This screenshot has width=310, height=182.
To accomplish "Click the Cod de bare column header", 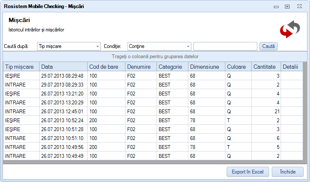I will (106, 67).
